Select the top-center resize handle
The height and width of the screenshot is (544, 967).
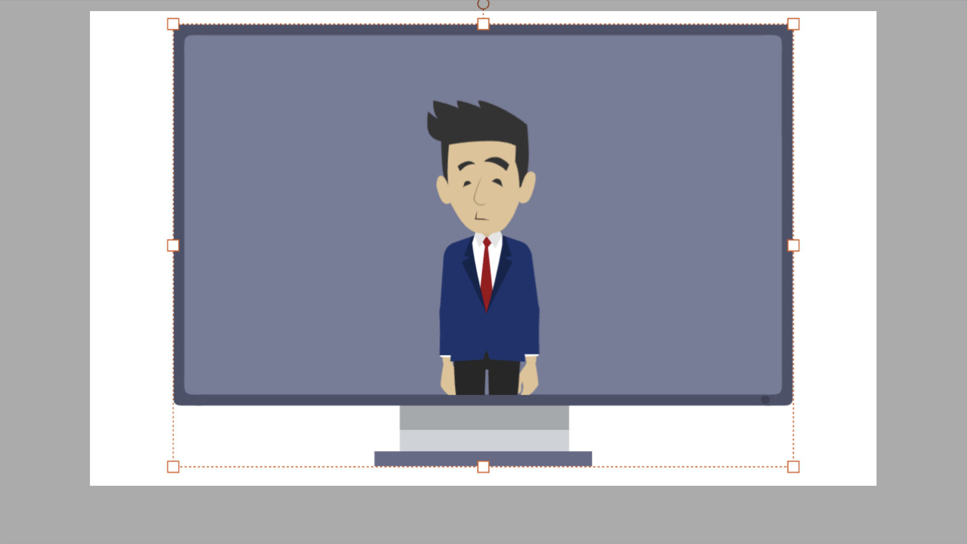coord(483,24)
